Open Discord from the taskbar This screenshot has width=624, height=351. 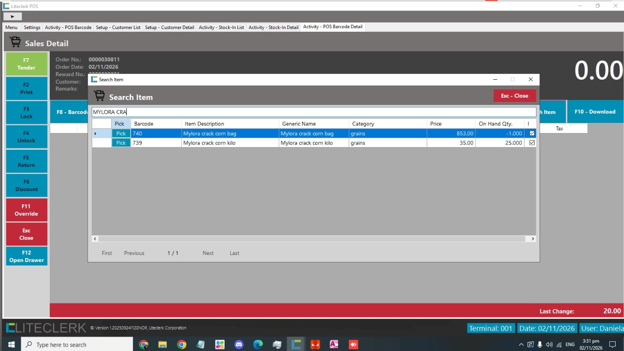(239, 344)
